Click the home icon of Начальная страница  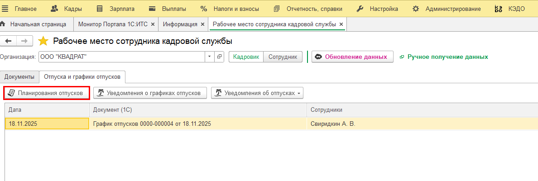coord(4,24)
